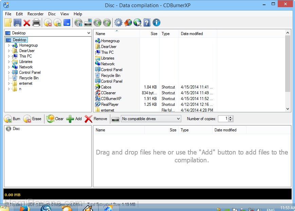Image resolution: width=295 pixels, height=211 pixels.
Task: Click the Remove button
Action: [96, 119]
